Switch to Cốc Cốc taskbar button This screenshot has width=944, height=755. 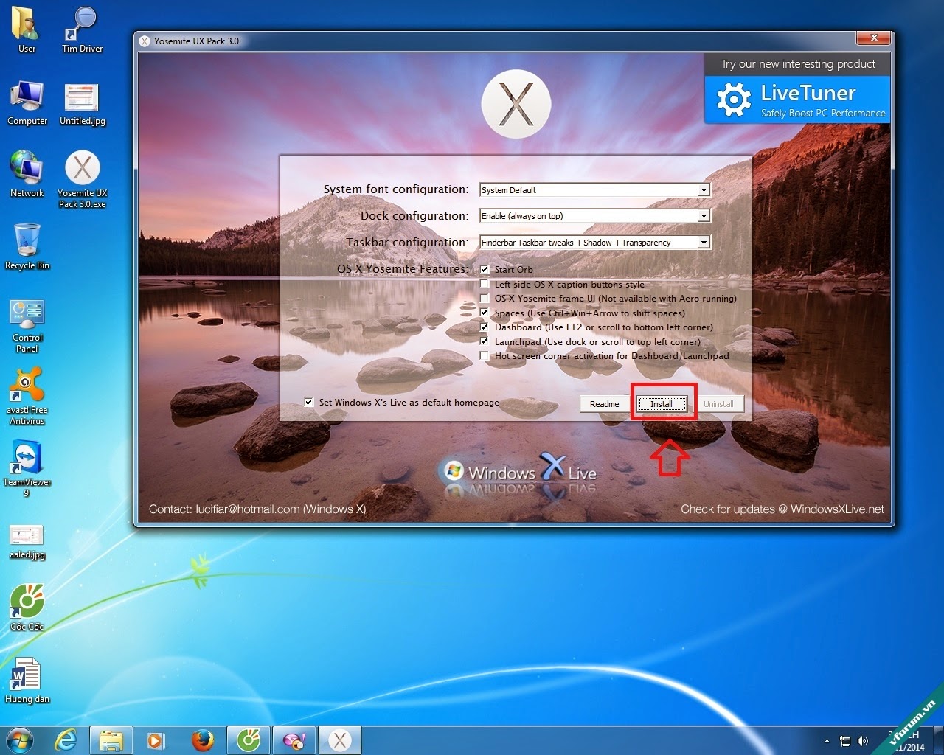pyautogui.click(x=249, y=740)
